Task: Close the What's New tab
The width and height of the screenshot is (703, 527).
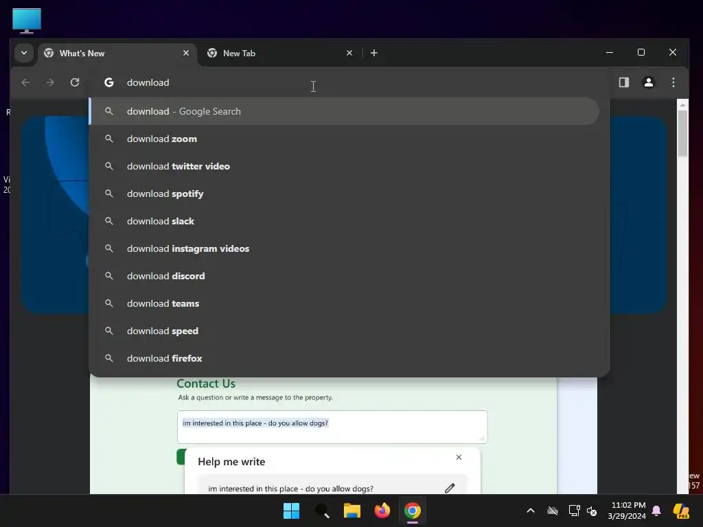Action: [x=186, y=53]
